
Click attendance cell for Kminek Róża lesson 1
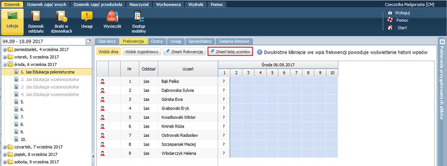click(224, 126)
